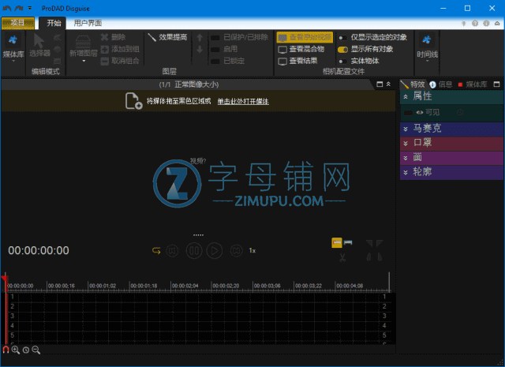The image size is (505, 367).
Task: Zoom in the timeline with magnifier plus
Action: click(x=16, y=350)
